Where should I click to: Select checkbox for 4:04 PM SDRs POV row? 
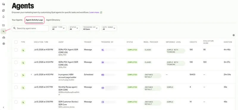coord(16,62)
